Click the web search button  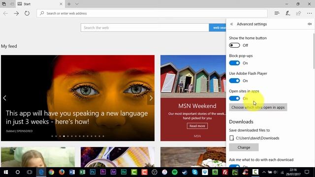tap(218, 28)
